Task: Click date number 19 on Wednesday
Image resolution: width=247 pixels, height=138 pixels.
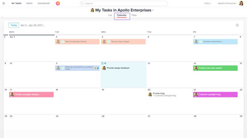Action: point(103,90)
